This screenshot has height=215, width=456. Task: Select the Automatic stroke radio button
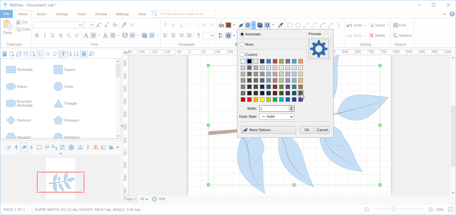242,34
